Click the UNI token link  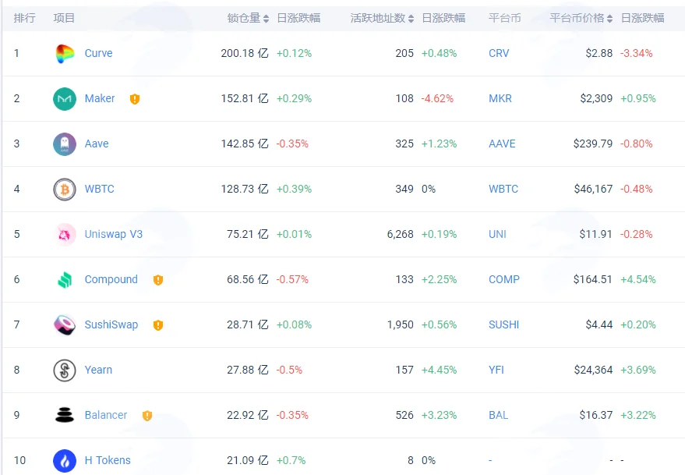point(497,234)
